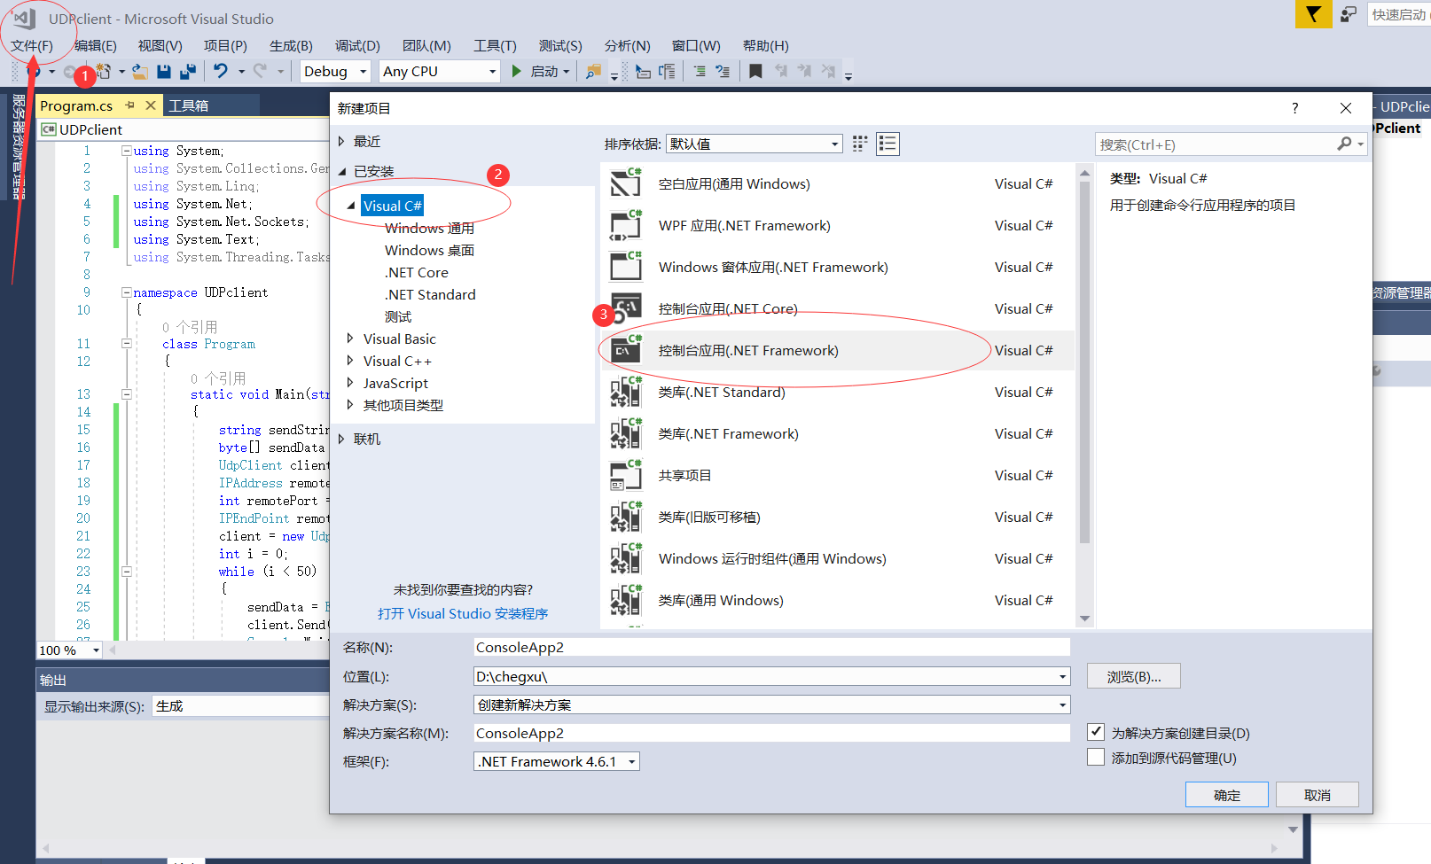Open the 文件(F) menu
1431x864 pixels.
[x=32, y=45]
